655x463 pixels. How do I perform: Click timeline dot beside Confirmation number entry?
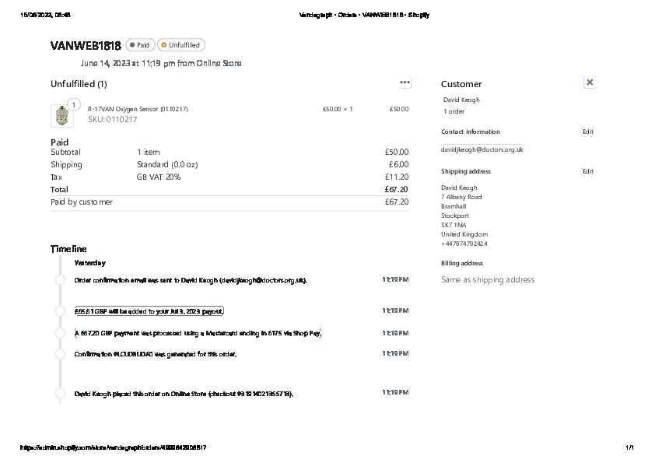pos(60,354)
